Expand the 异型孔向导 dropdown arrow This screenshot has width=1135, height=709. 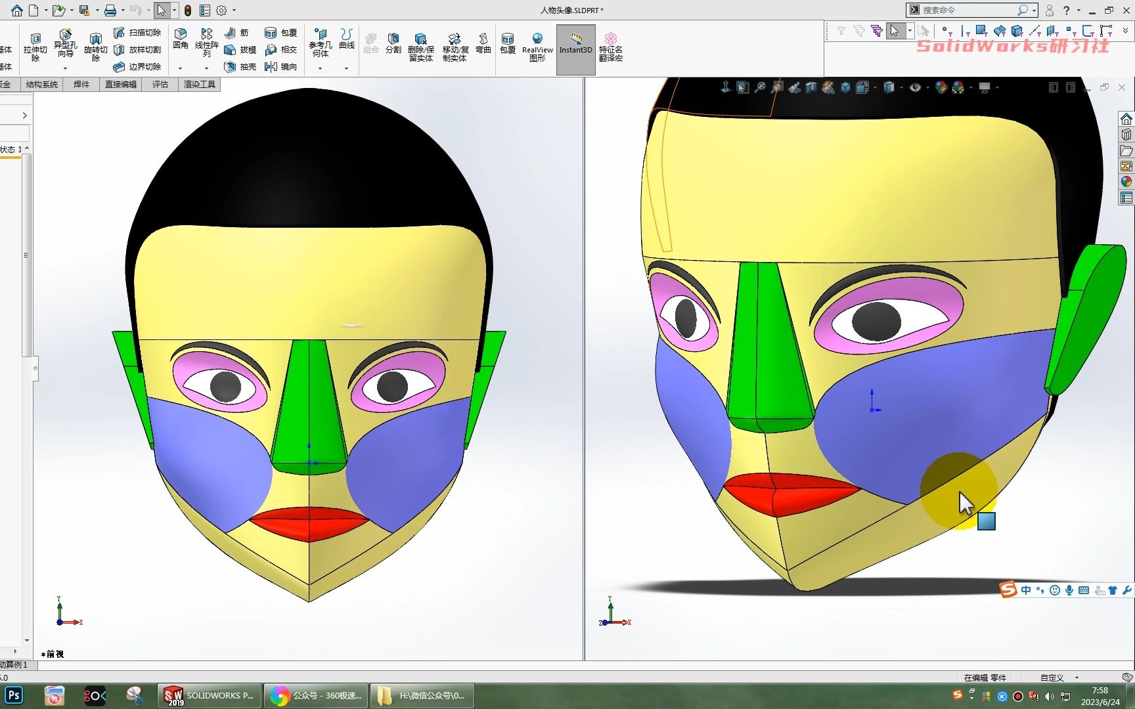click(x=65, y=68)
